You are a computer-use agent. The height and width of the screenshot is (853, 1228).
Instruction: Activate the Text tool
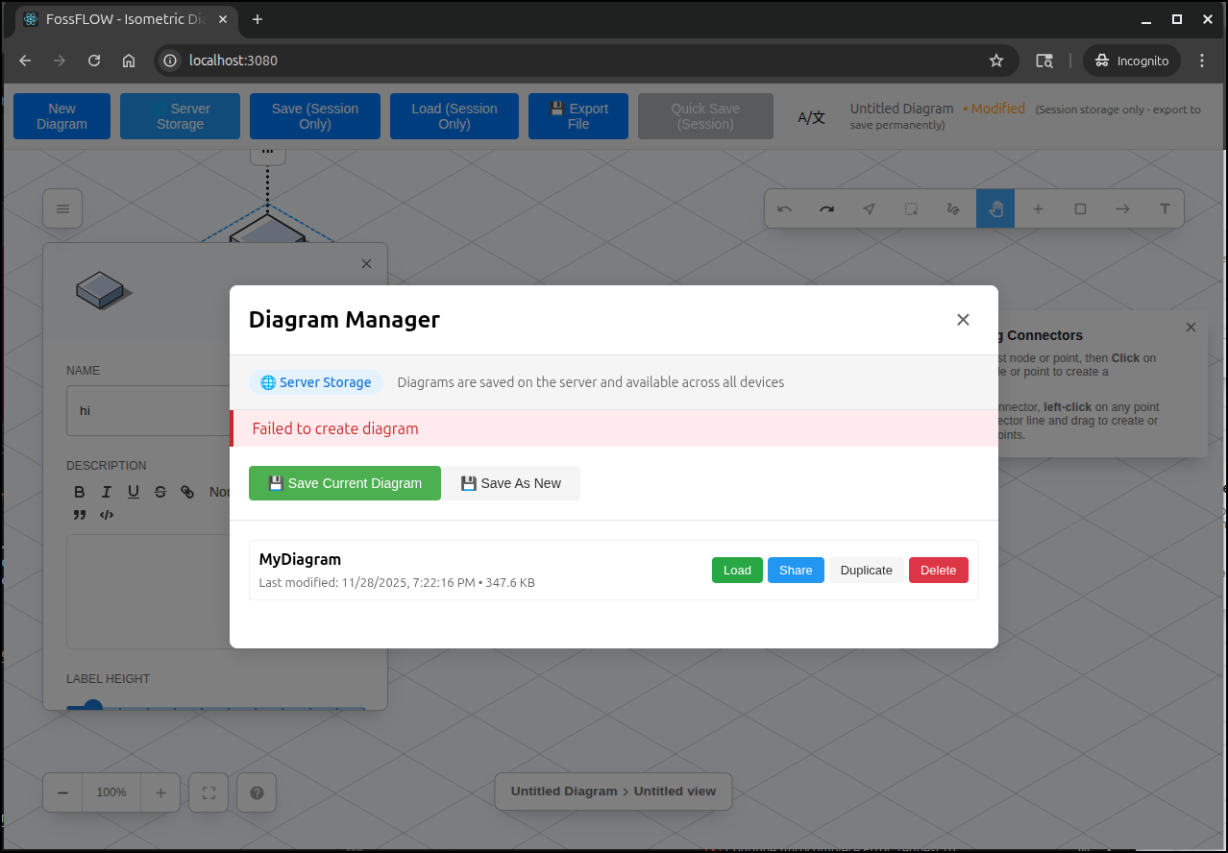(x=1165, y=208)
